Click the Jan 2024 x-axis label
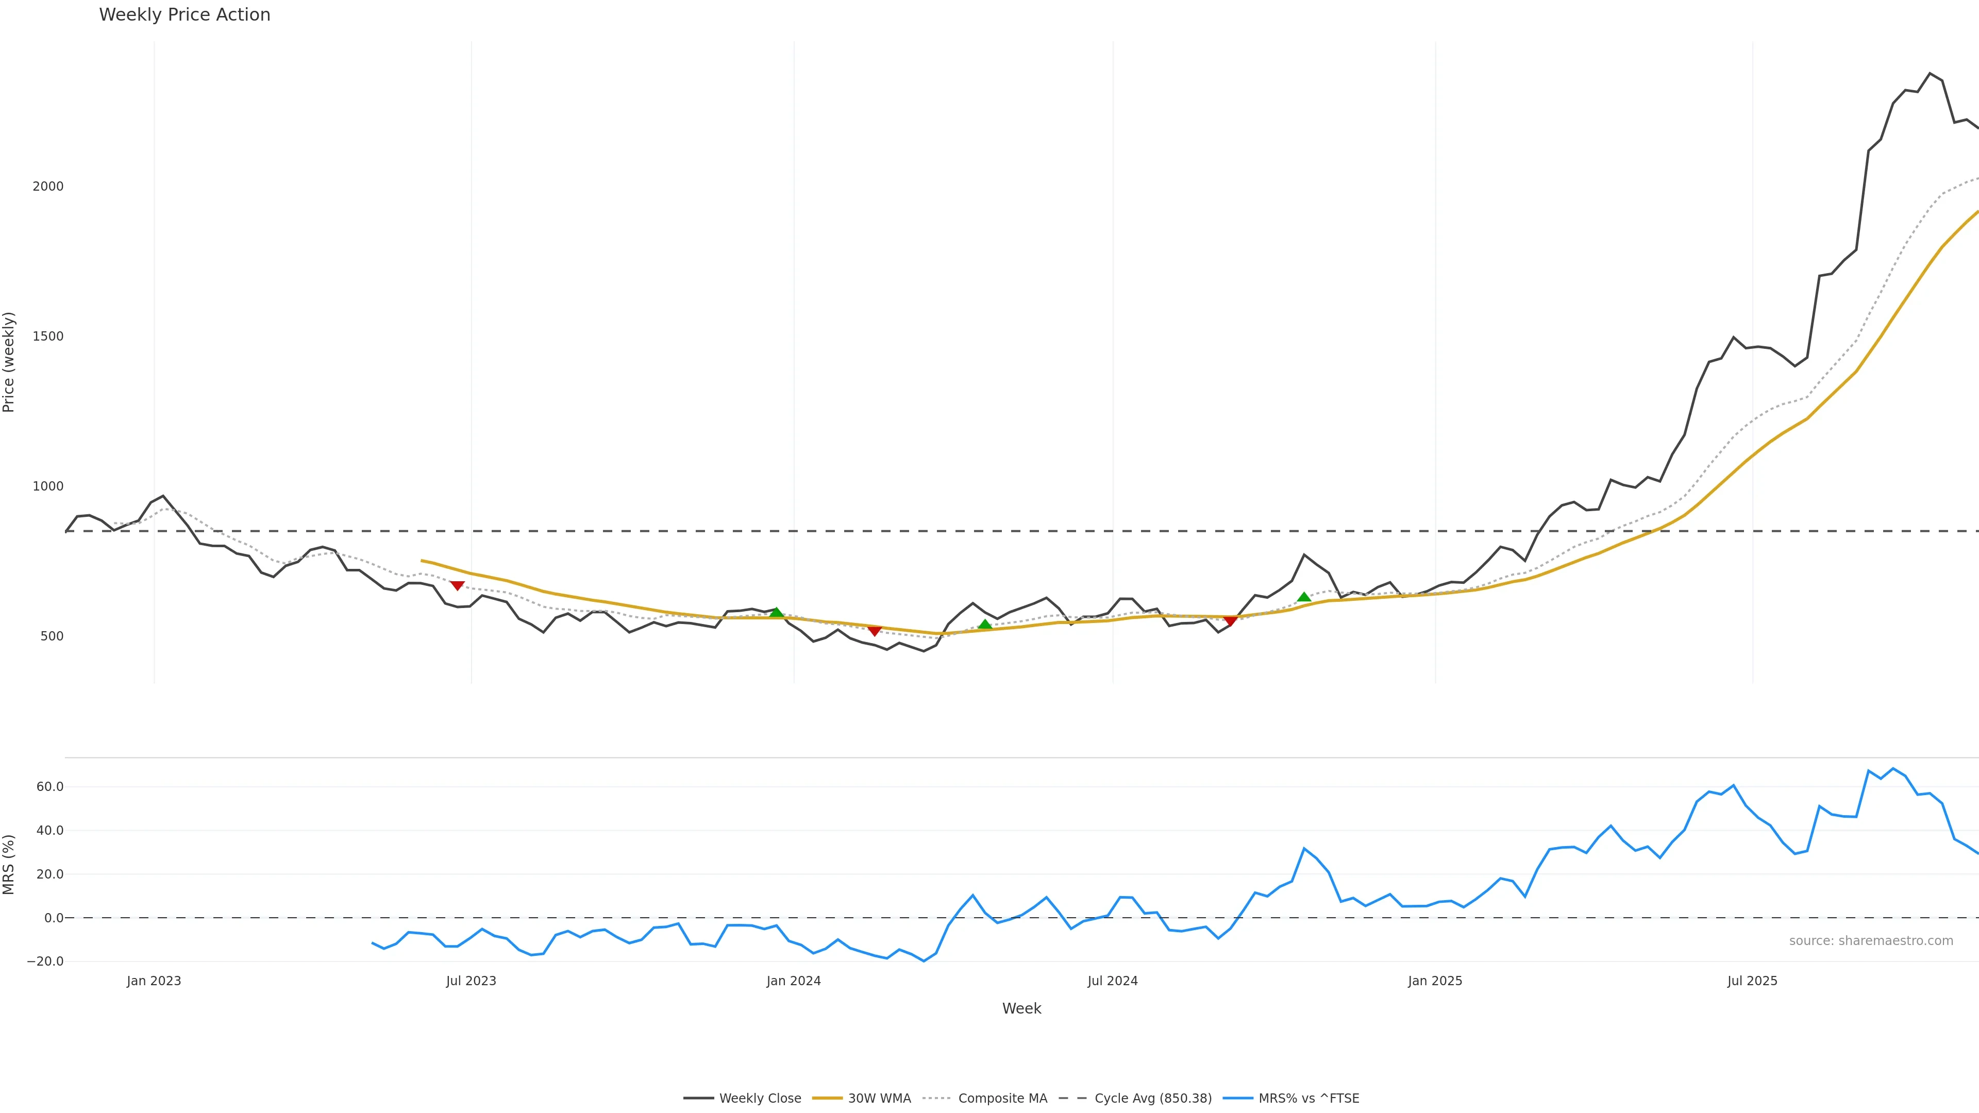This screenshot has width=1979, height=1113. (x=794, y=981)
